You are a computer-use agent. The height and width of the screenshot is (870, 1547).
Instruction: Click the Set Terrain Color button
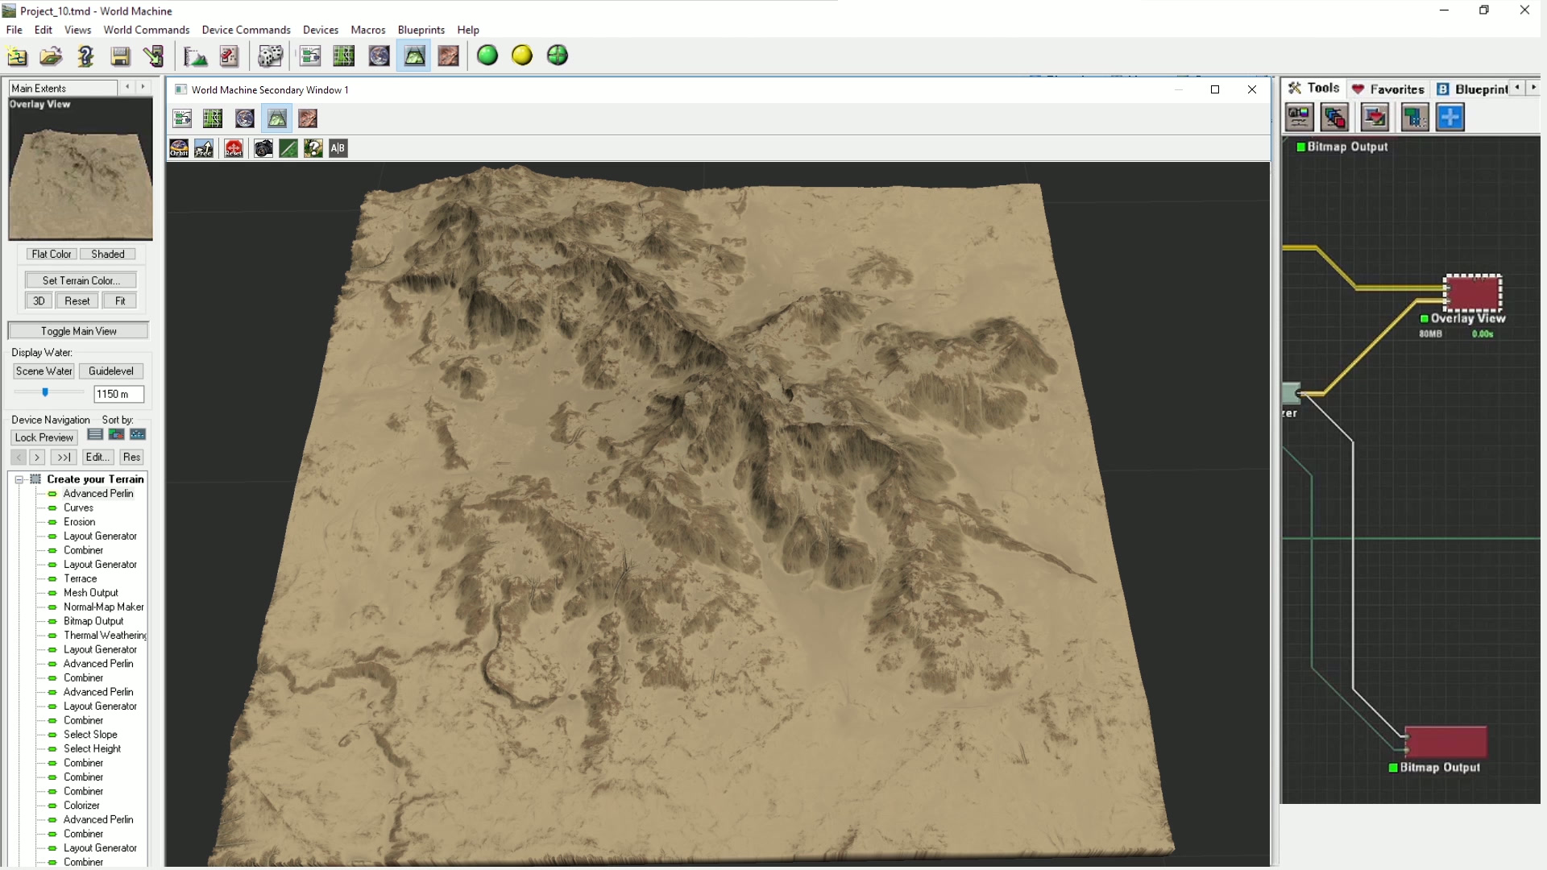(x=81, y=280)
